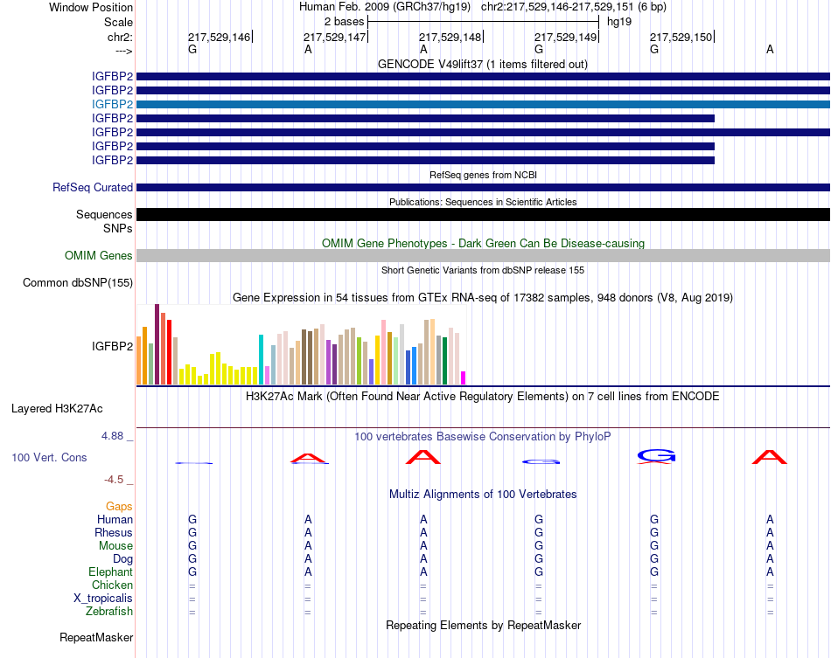Click the SNPs track label
831x658 pixels.
pos(118,228)
